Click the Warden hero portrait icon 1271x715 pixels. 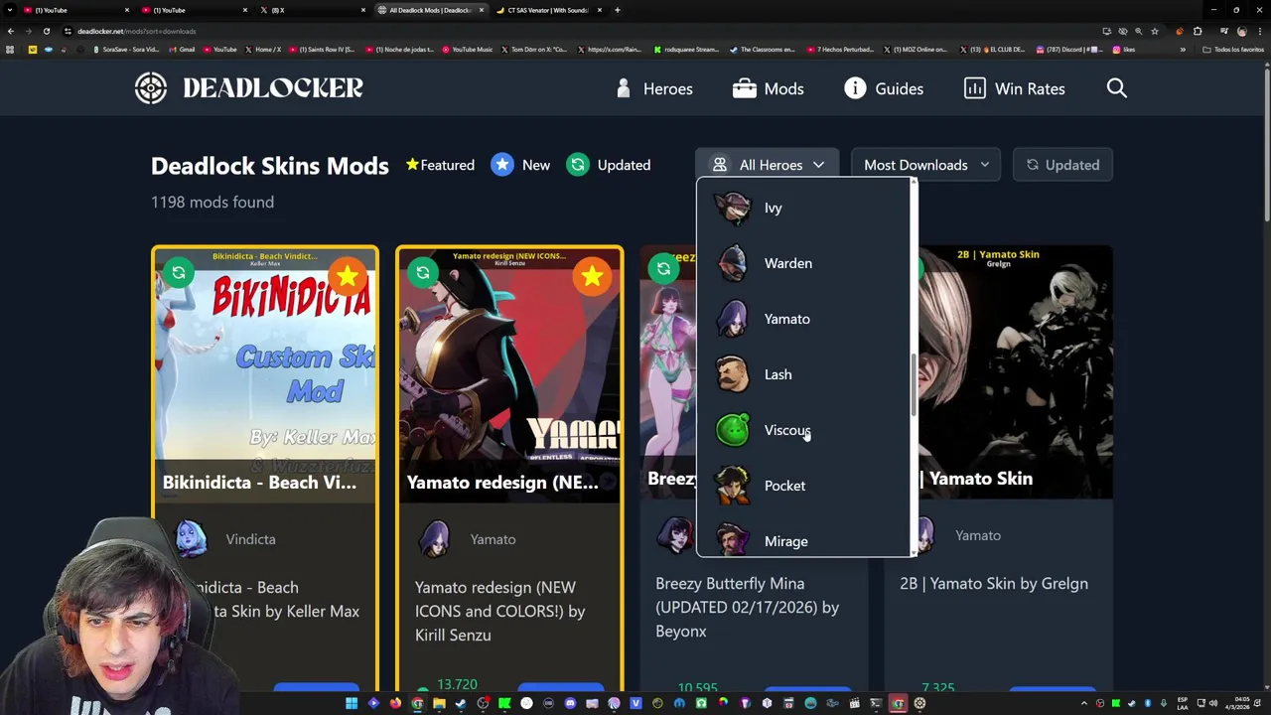(x=733, y=263)
